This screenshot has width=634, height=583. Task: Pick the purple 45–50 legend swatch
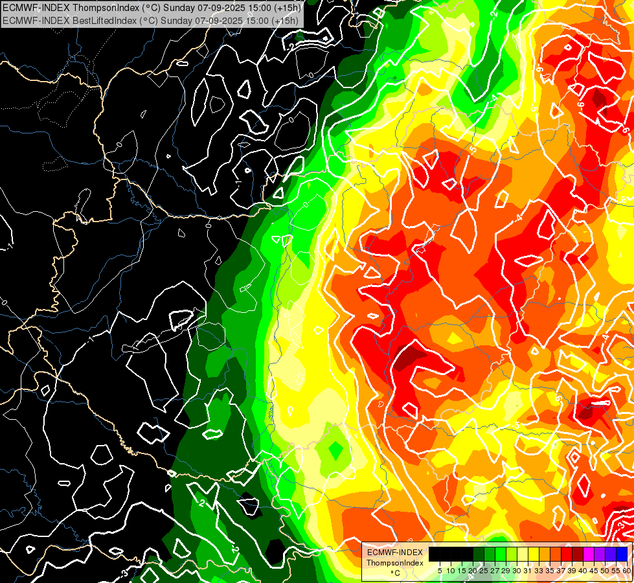(600, 554)
